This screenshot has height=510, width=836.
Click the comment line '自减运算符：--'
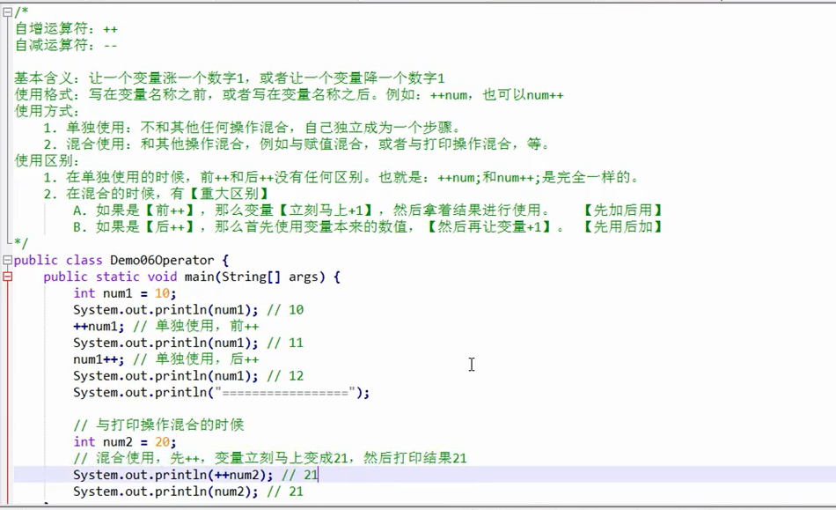66,45
